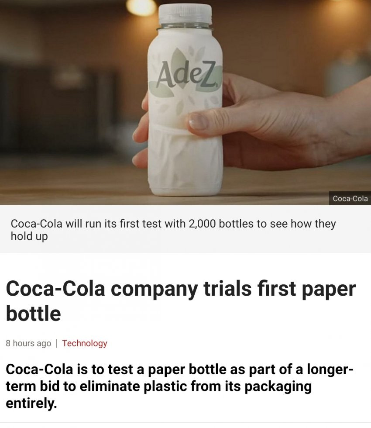Click the crumpled lower section of the bottle
371x428 pixels.
[185, 161]
